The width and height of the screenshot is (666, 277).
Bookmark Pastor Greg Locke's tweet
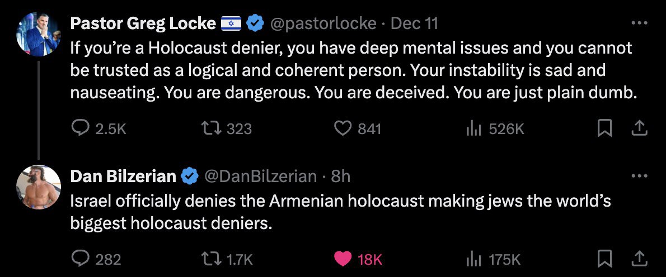604,129
